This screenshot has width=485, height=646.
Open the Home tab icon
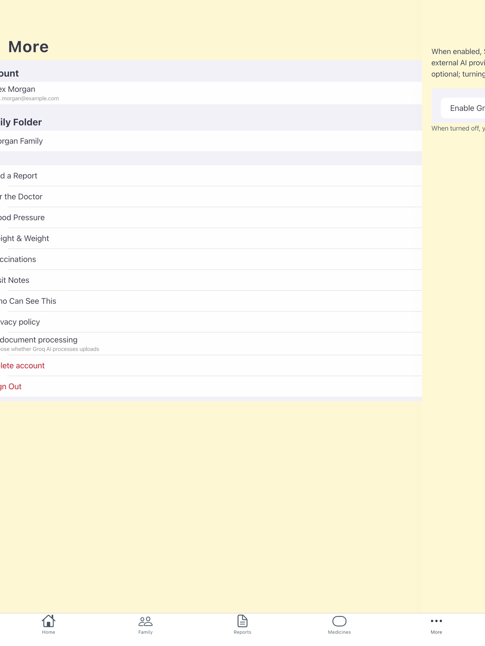(x=48, y=621)
